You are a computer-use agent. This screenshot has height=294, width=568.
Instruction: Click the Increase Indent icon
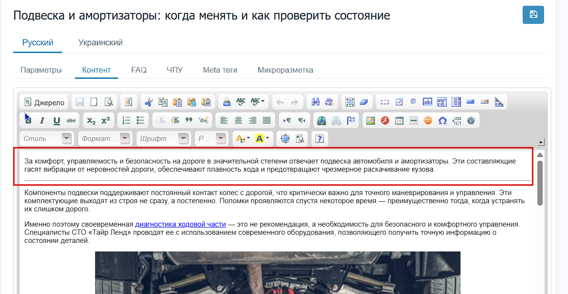tap(174, 120)
